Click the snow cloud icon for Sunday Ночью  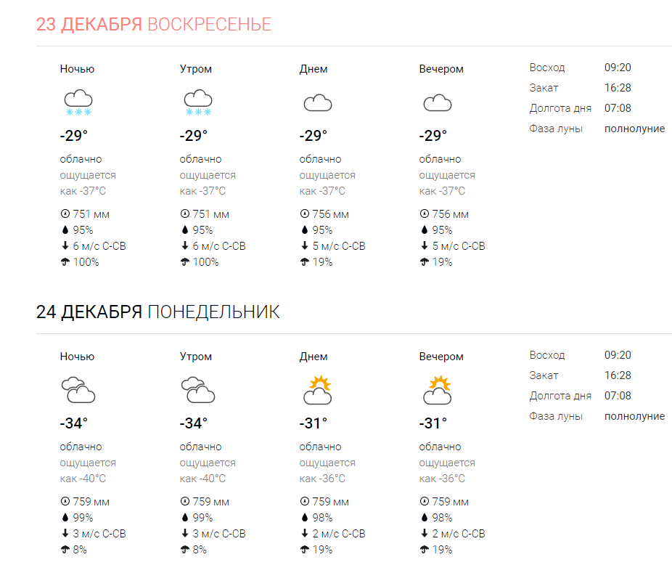coord(78,102)
